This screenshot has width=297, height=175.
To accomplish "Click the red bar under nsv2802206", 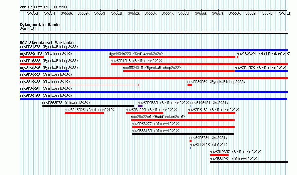I will [183, 120].
